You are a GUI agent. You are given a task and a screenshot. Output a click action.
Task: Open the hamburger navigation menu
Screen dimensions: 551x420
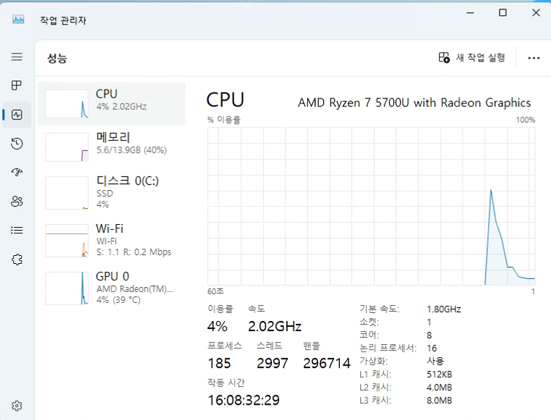pyautogui.click(x=17, y=56)
